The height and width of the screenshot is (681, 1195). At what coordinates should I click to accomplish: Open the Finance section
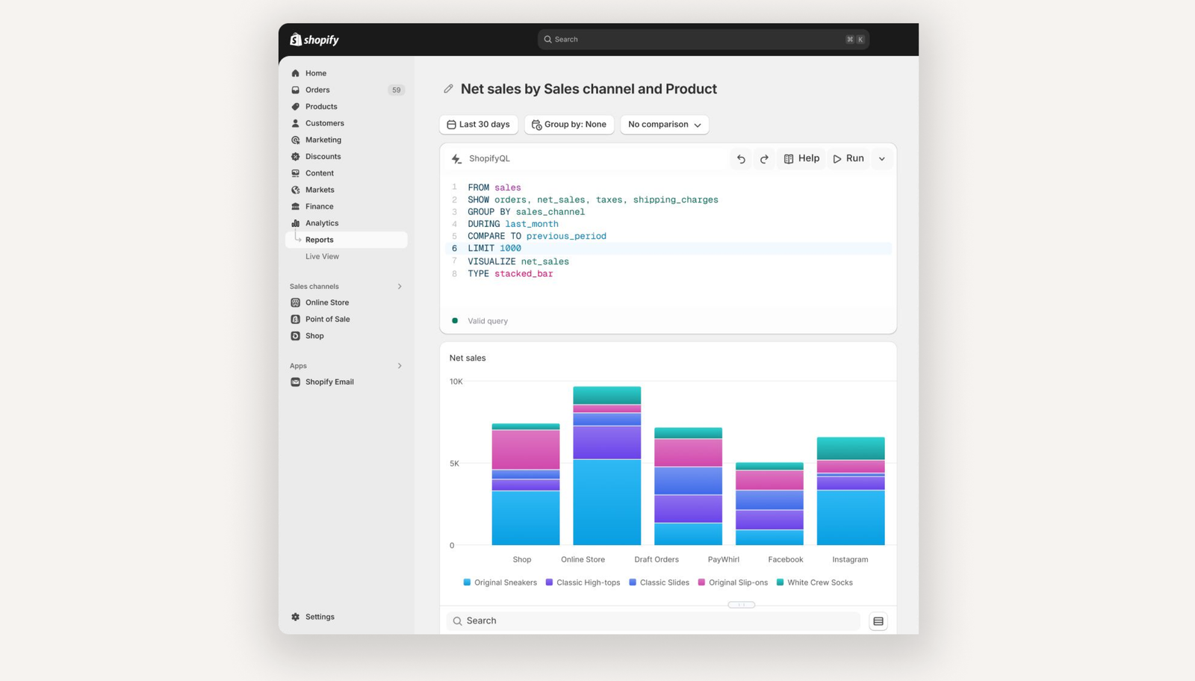[x=320, y=207]
